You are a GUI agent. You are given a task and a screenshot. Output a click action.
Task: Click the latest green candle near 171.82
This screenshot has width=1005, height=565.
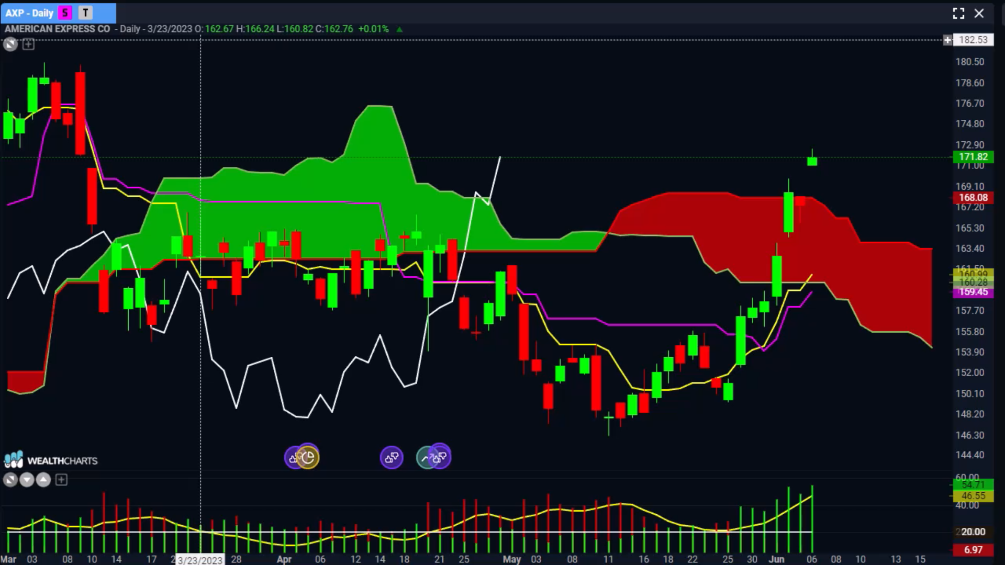812,161
